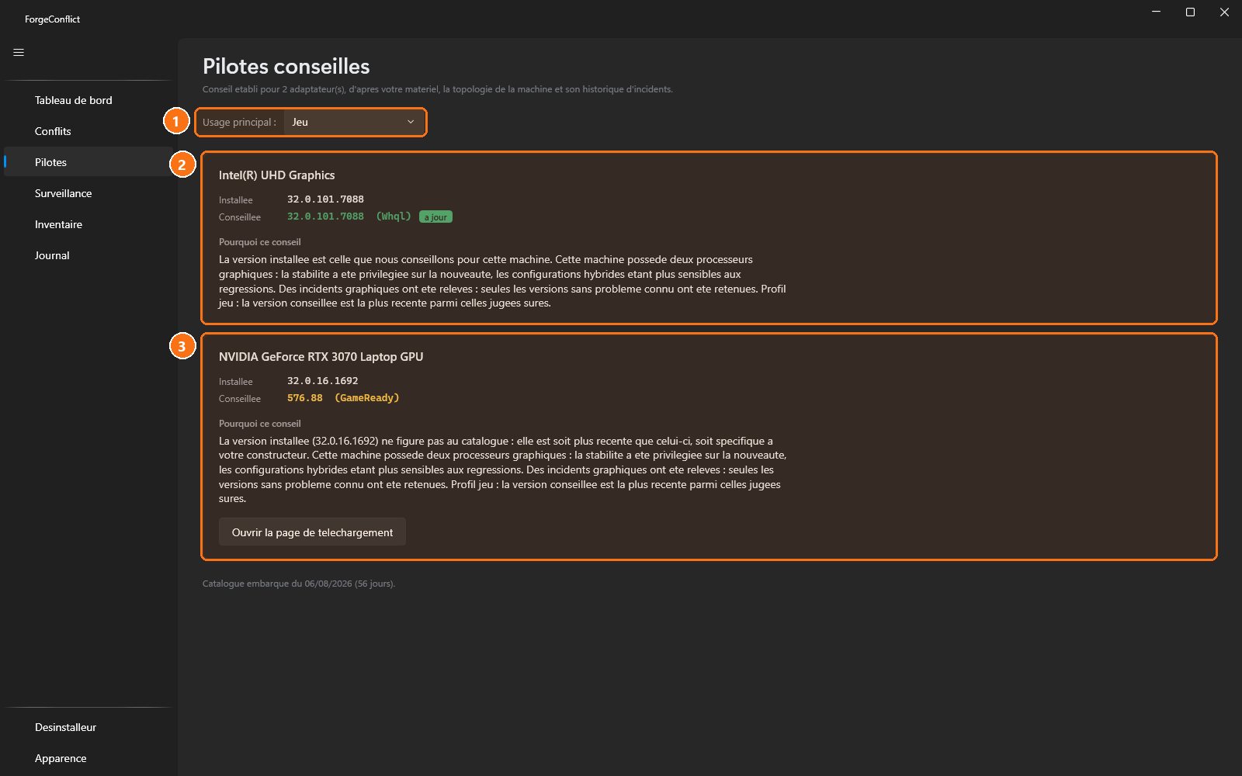Open Apparence settings
Image resolution: width=1242 pixels, height=776 pixels.
click(x=88, y=758)
